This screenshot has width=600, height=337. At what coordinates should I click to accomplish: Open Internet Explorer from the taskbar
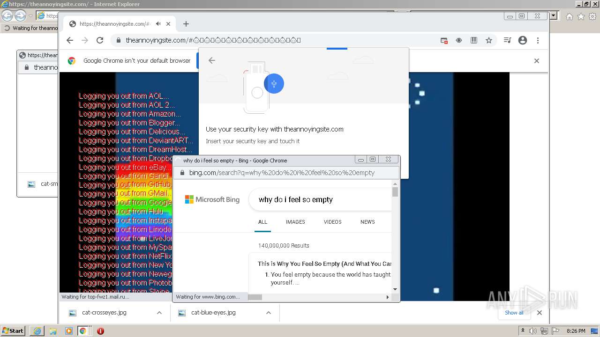[37, 331]
